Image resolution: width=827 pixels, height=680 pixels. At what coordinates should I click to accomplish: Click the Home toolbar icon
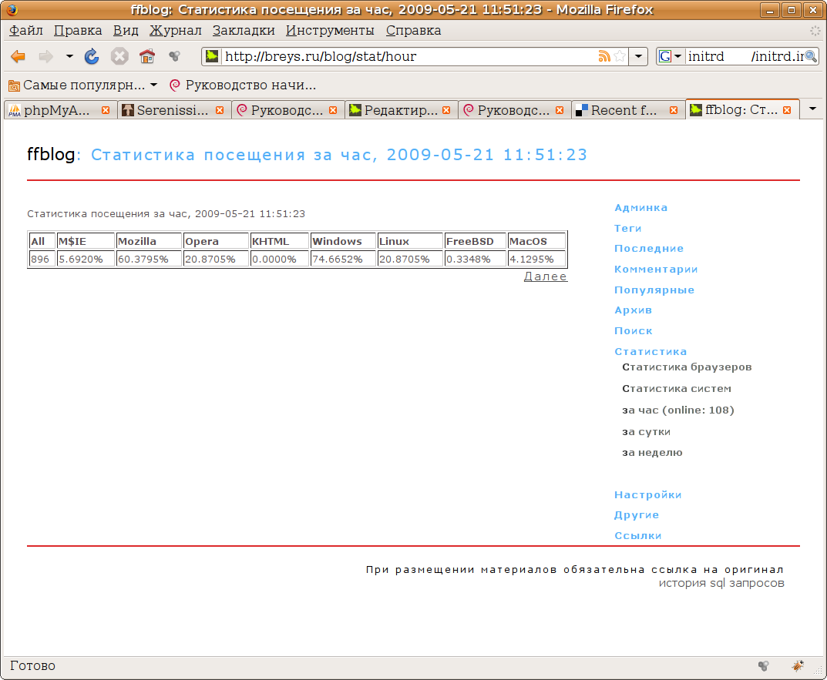coord(146,56)
